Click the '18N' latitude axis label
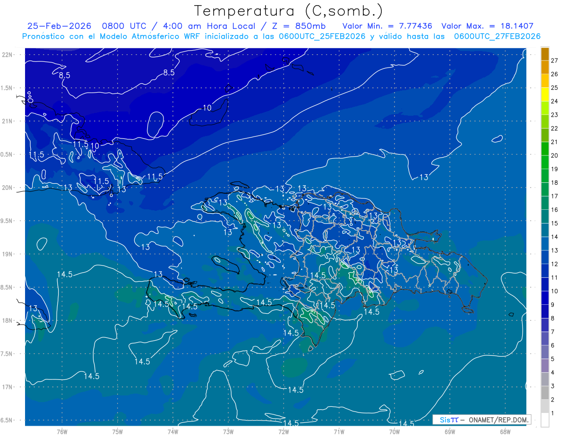This screenshot has width=567, height=438. [8, 320]
